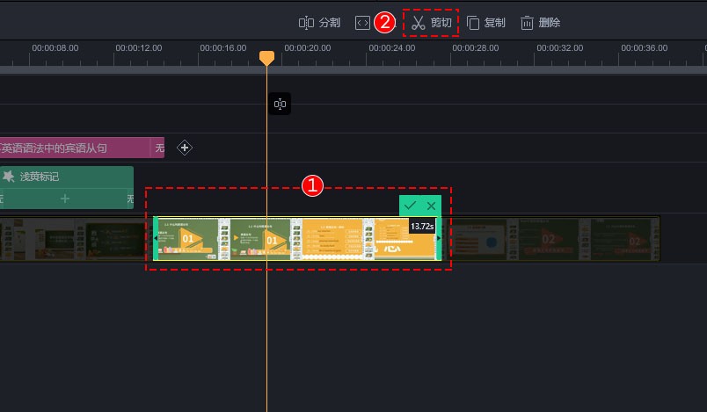Click the angle-bracket icon beside 分割
Image resolution: width=707 pixels, height=412 pixels.
click(x=362, y=23)
